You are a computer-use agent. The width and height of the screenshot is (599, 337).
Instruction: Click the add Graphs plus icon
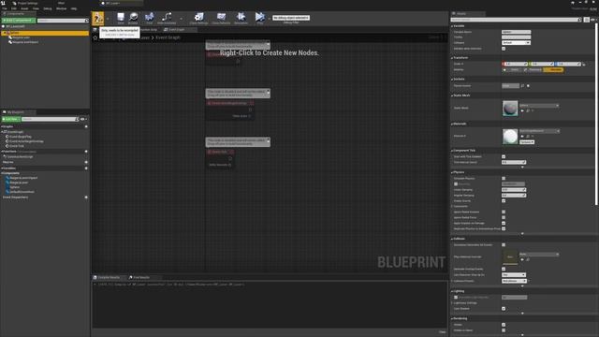86,126
